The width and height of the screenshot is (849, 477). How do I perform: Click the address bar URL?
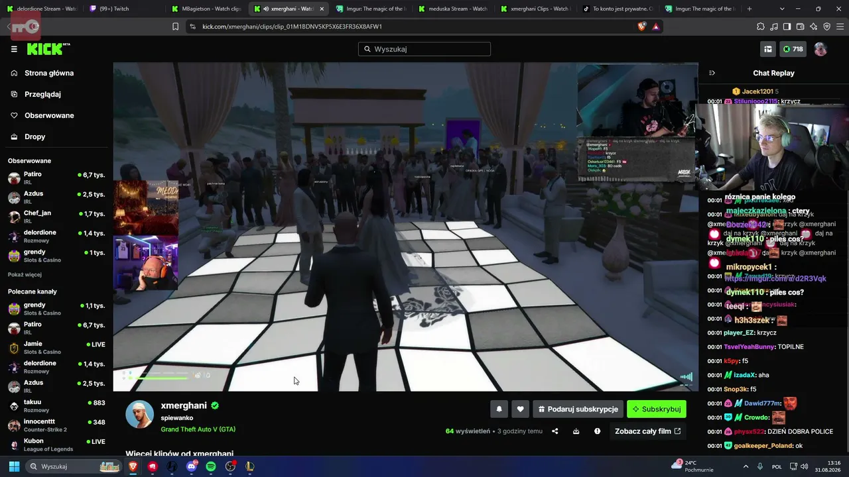point(292,26)
